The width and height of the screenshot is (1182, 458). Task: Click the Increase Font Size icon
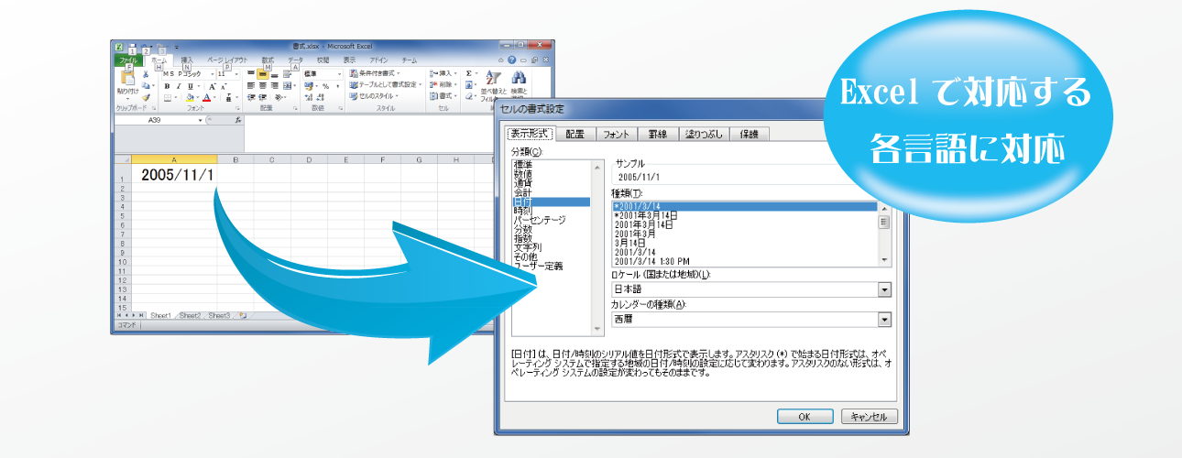[213, 86]
